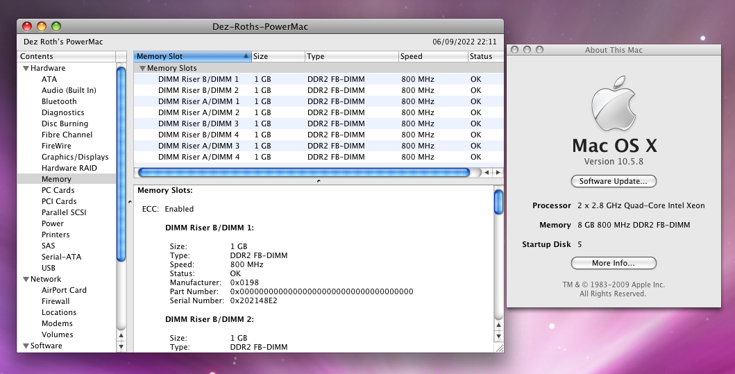Select USB hardware entry
This screenshot has height=374, width=735.
(49, 268)
